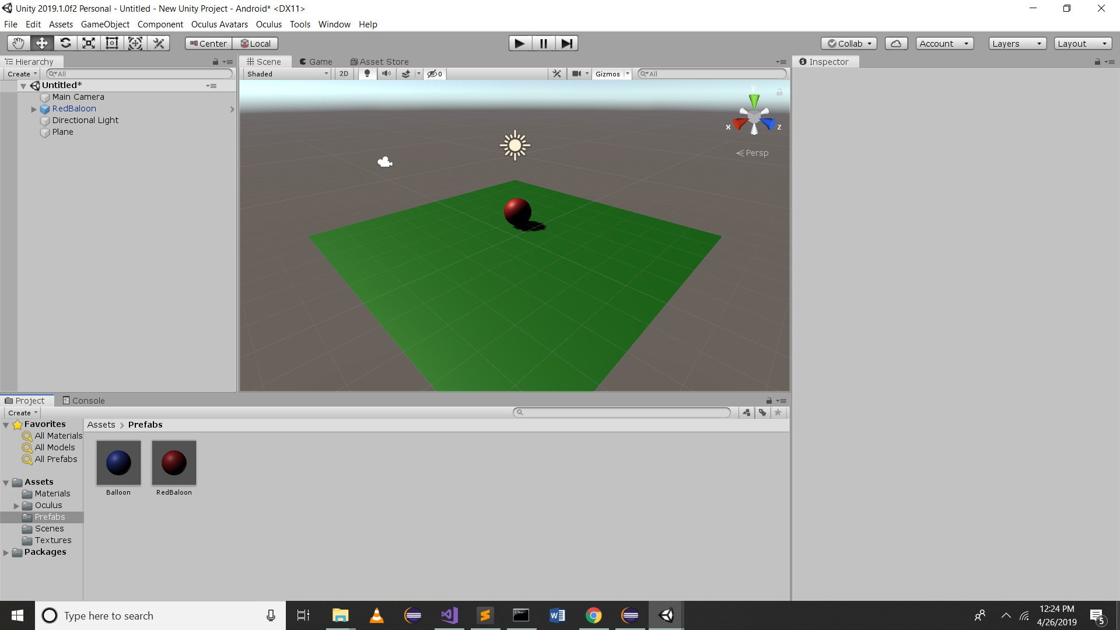Click the Step forward button
The width and height of the screenshot is (1120, 630).
[x=566, y=43]
